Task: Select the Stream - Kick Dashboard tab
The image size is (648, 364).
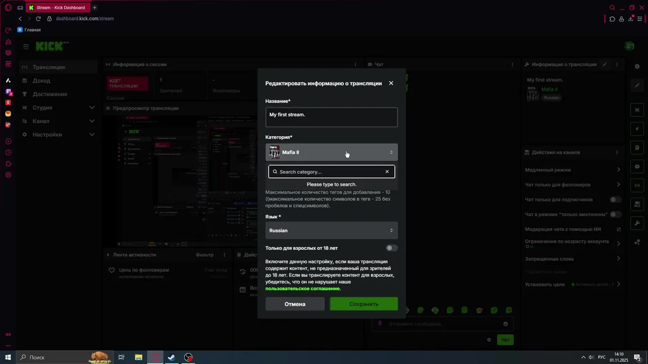Action: 58,8
